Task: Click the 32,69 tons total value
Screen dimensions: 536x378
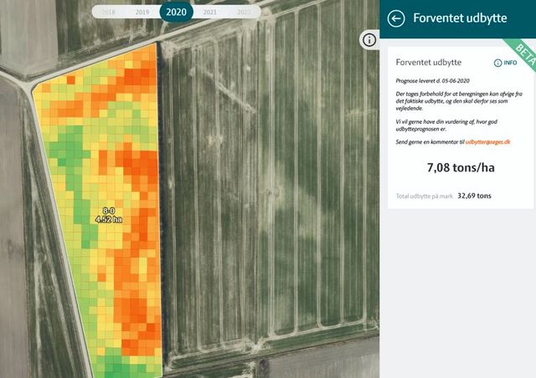Action: (474, 196)
